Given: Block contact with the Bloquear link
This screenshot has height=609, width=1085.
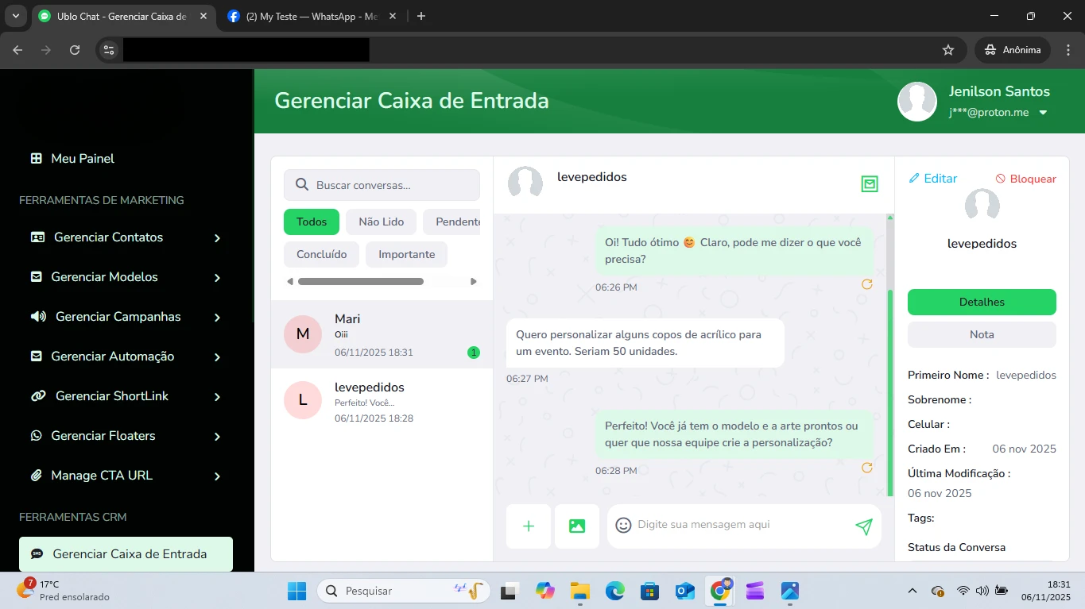Looking at the screenshot, I should 1025,179.
